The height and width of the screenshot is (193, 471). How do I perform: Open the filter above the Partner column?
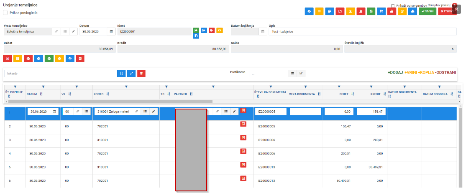[x=213, y=87]
